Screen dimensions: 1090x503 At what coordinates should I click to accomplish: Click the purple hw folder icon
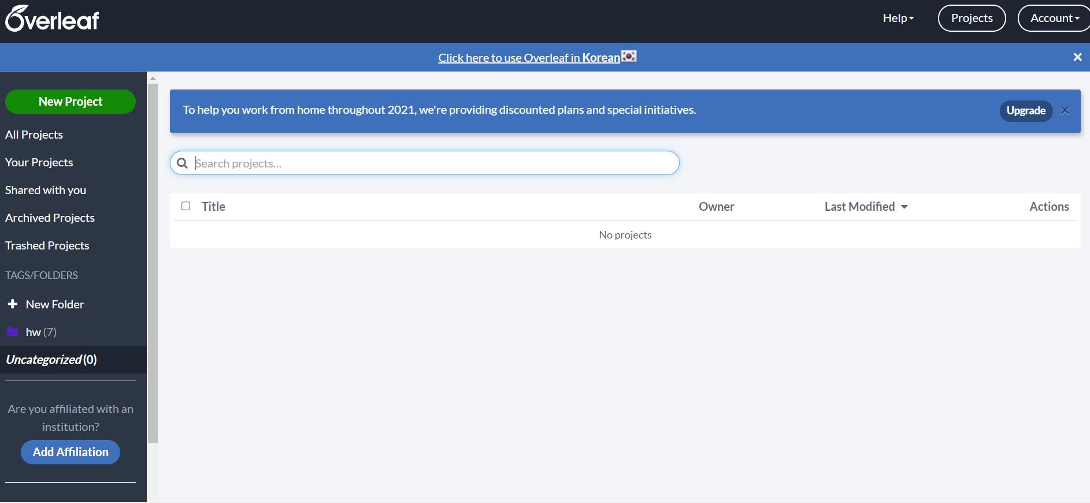[x=12, y=331]
